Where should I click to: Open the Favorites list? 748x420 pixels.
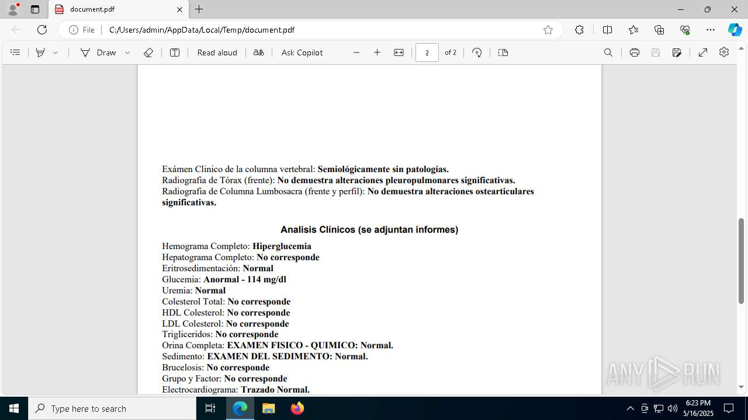click(633, 30)
